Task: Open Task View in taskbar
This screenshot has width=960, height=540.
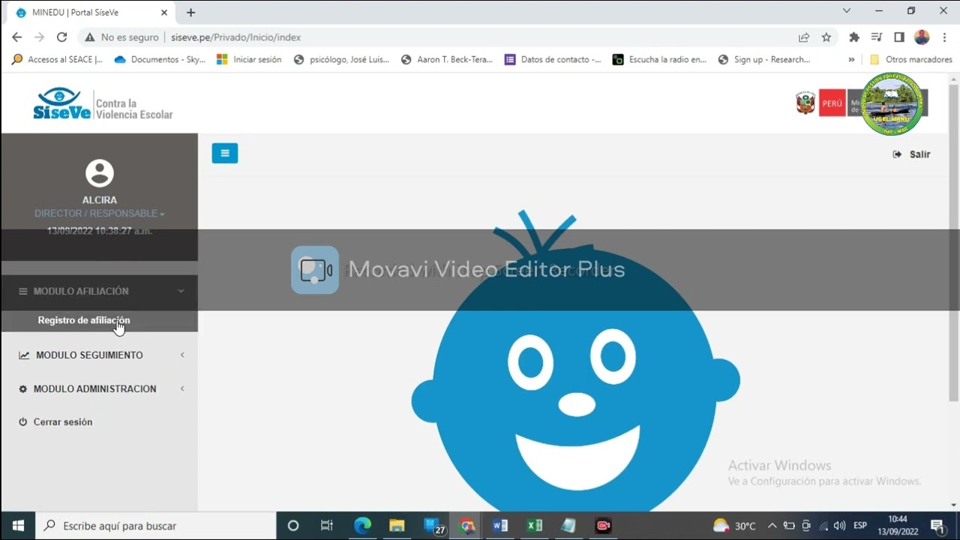Action: [x=327, y=526]
